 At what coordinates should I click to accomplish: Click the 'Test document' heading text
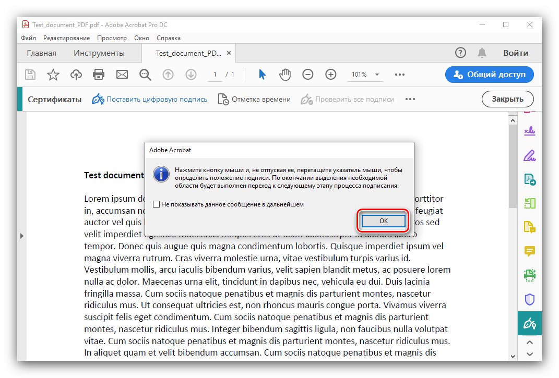tap(114, 175)
